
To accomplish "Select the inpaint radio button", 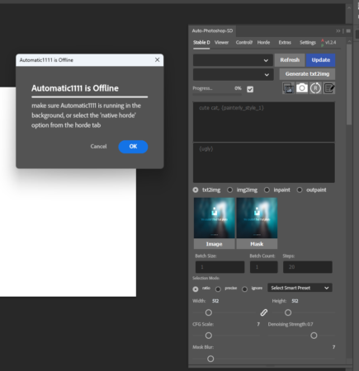I will [267, 190].
